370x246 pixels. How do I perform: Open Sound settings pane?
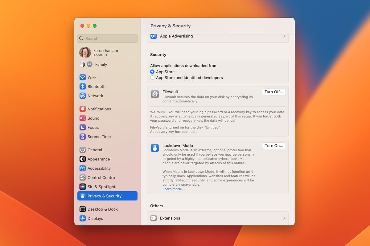tap(107, 118)
